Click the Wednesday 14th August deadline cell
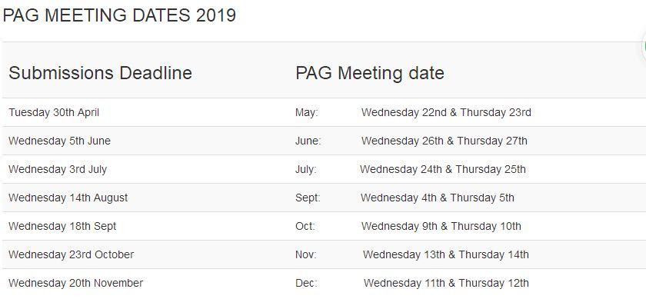Image resolution: width=646 pixels, height=299 pixels. [68, 198]
